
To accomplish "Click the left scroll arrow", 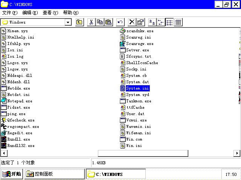I will [4, 153].
